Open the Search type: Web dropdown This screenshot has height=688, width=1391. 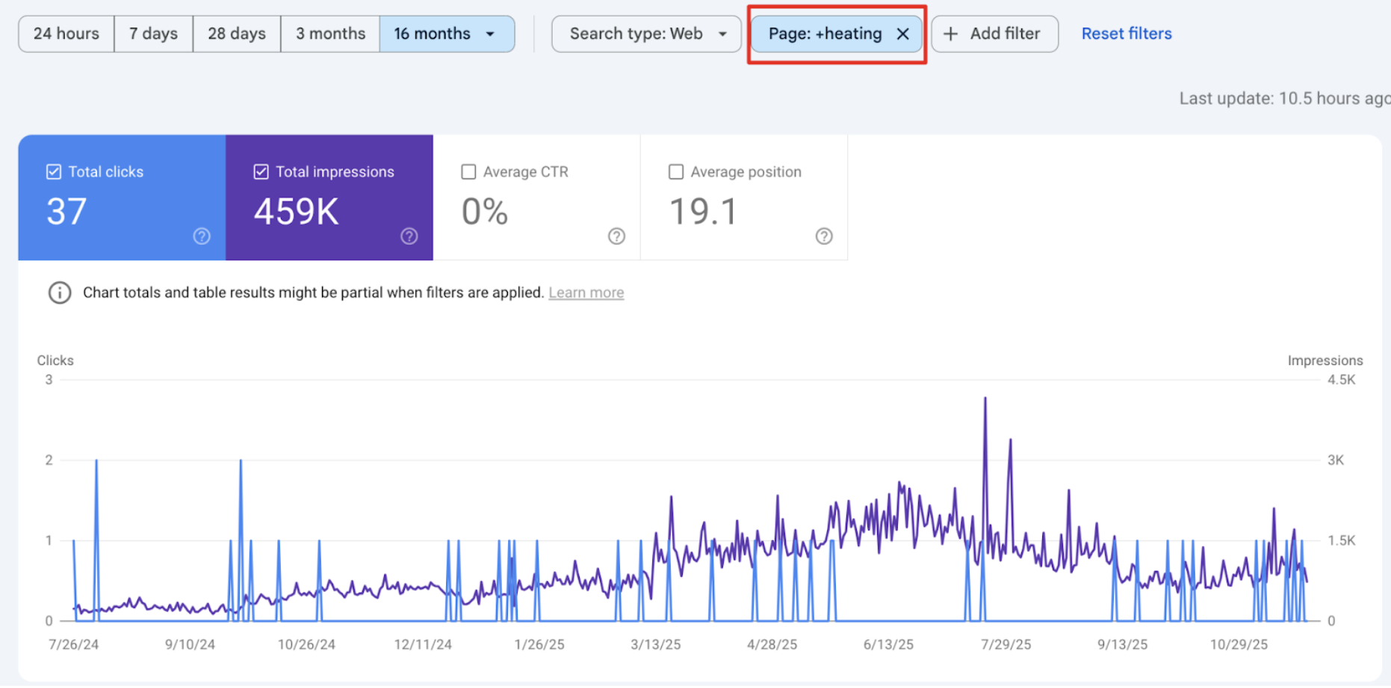coord(646,34)
